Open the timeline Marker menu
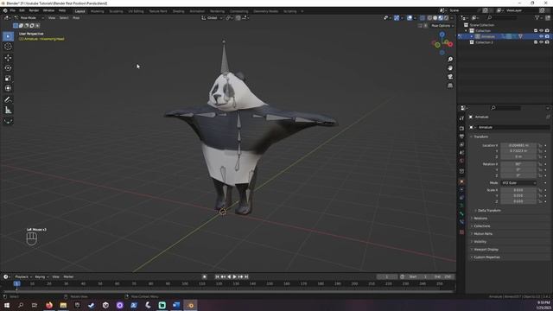This screenshot has width=553, height=311. (x=68, y=276)
